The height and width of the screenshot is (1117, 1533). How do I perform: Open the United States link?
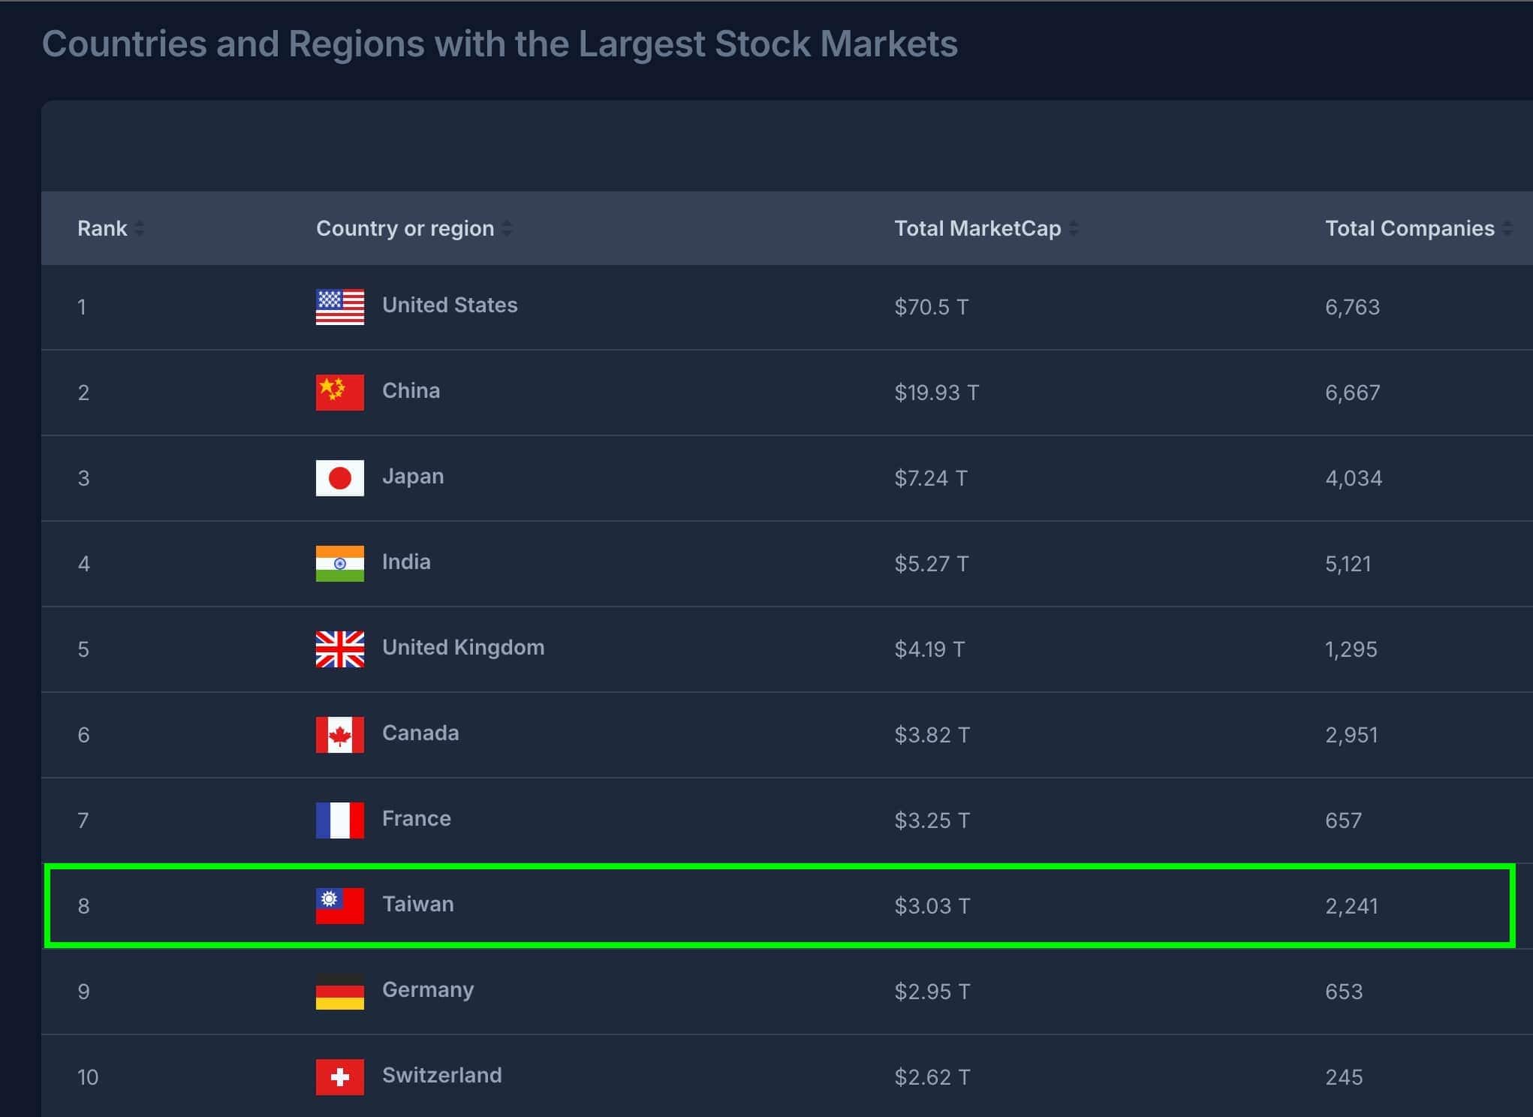pyautogui.click(x=450, y=306)
